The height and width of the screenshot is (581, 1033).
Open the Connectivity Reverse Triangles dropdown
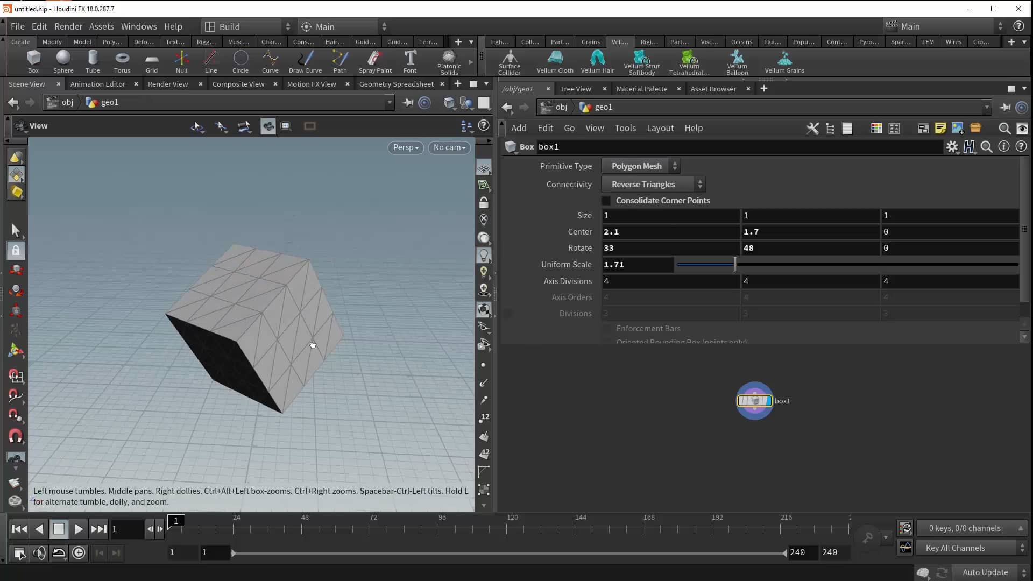click(x=653, y=185)
